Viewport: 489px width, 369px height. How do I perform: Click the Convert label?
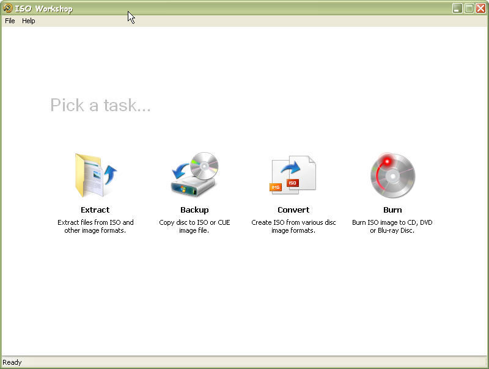coord(293,209)
